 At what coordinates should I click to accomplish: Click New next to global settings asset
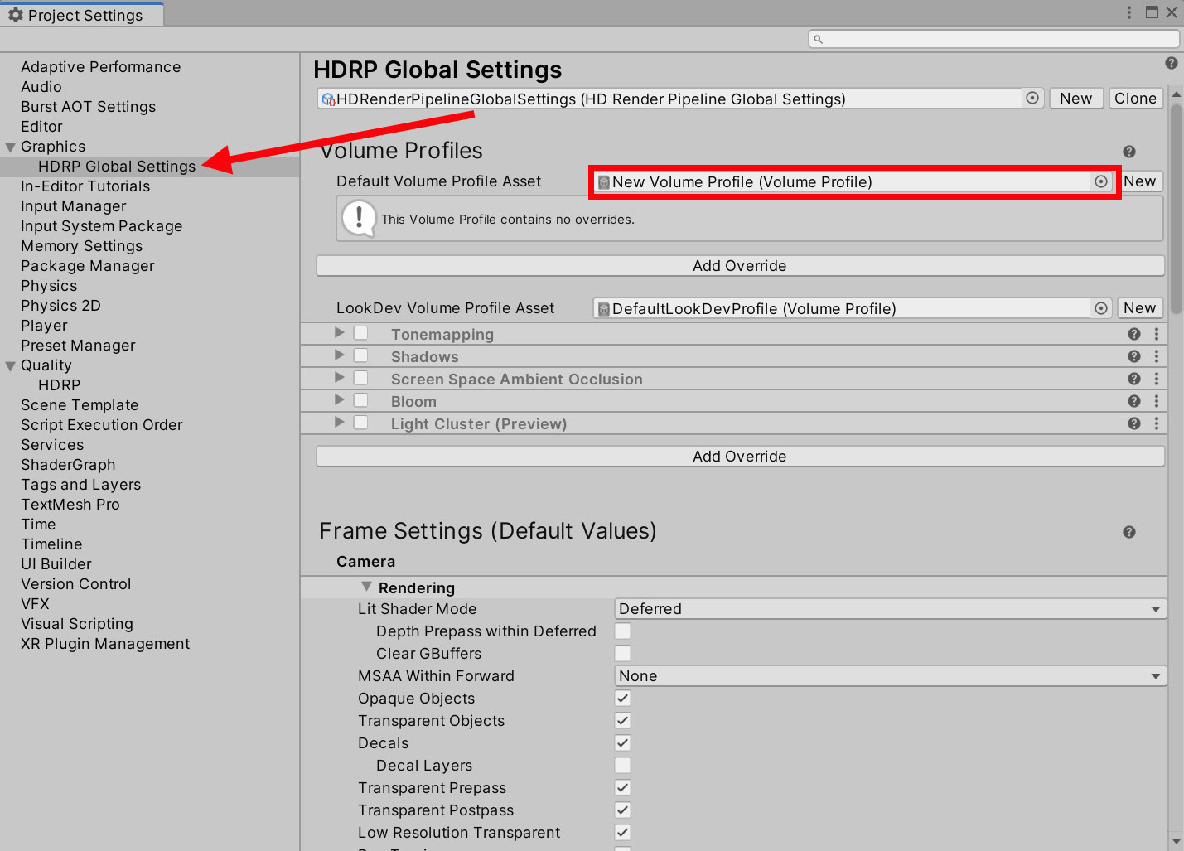point(1076,98)
